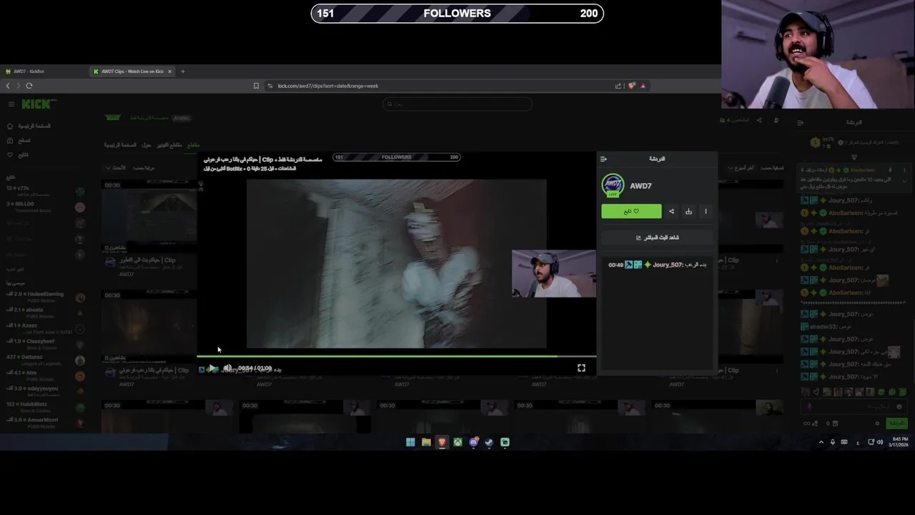
Task: Seek along the clip progress bar
Action: point(396,355)
